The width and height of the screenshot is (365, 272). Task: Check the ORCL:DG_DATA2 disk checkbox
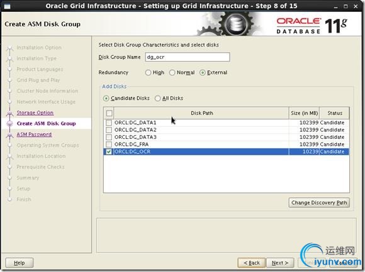click(x=109, y=130)
